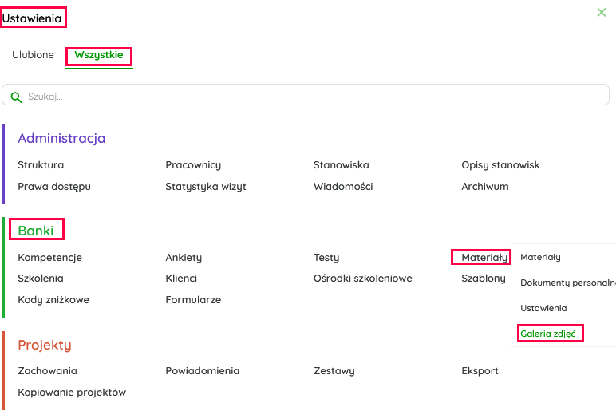
Task: Open Powiadomienia under Projekty
Action: [x=203, y=371]
